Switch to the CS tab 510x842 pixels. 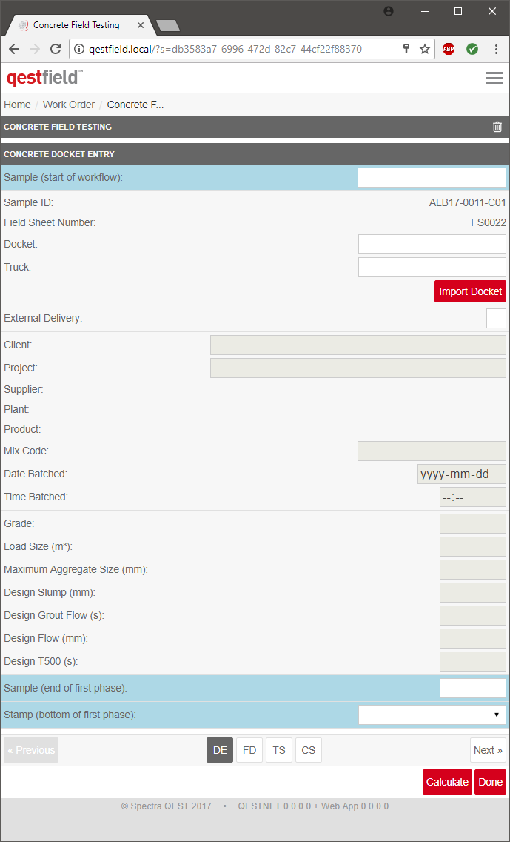pyautogui.click(x=309, y=750)
